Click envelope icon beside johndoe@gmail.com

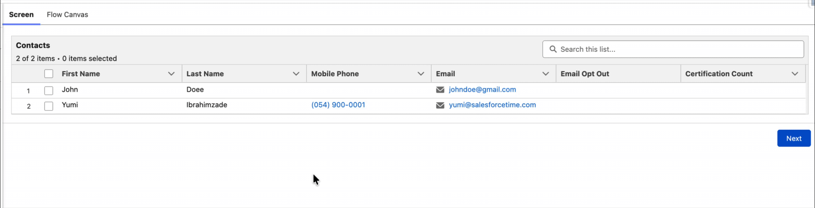coord(440,90)
